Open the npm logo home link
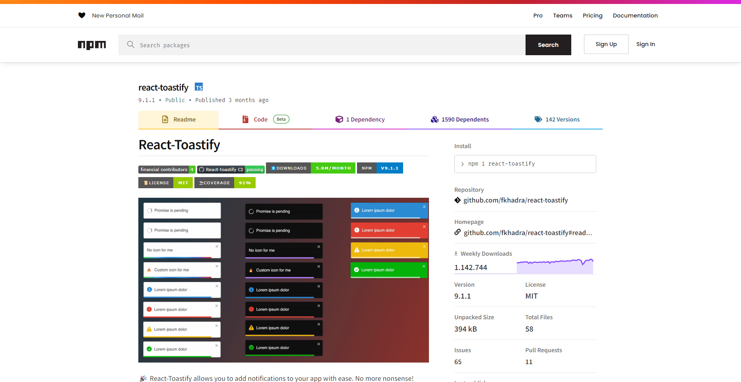This screenshot has width=741, height=382. 92,45
